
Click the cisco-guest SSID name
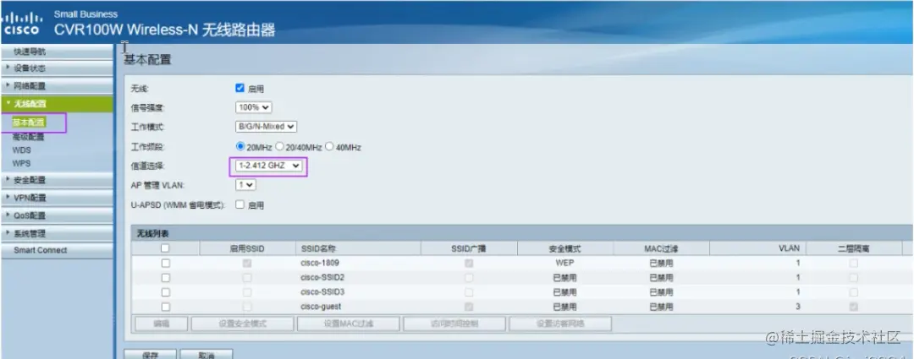pyautogui.click(x=321, y=307)
